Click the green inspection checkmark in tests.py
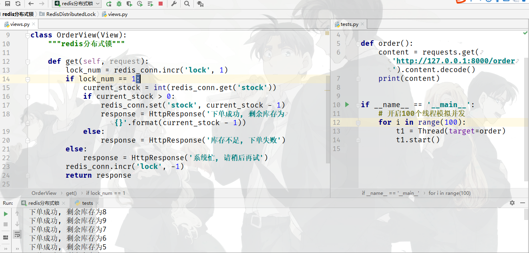Screen dimensions: 529x253 pyautogui.click(x=525, y=34)
